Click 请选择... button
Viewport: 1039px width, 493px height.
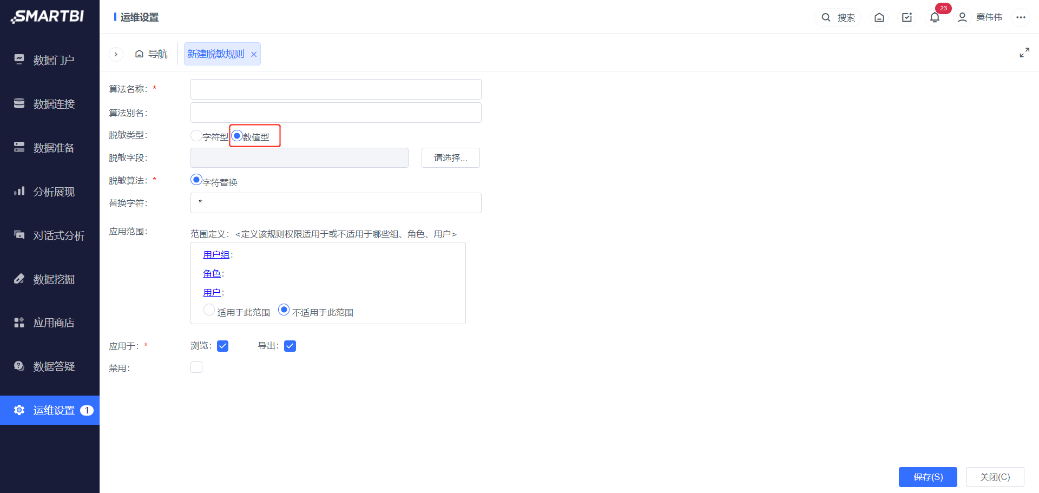[x=451, y=157]
